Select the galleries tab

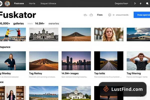pos(18,23)
